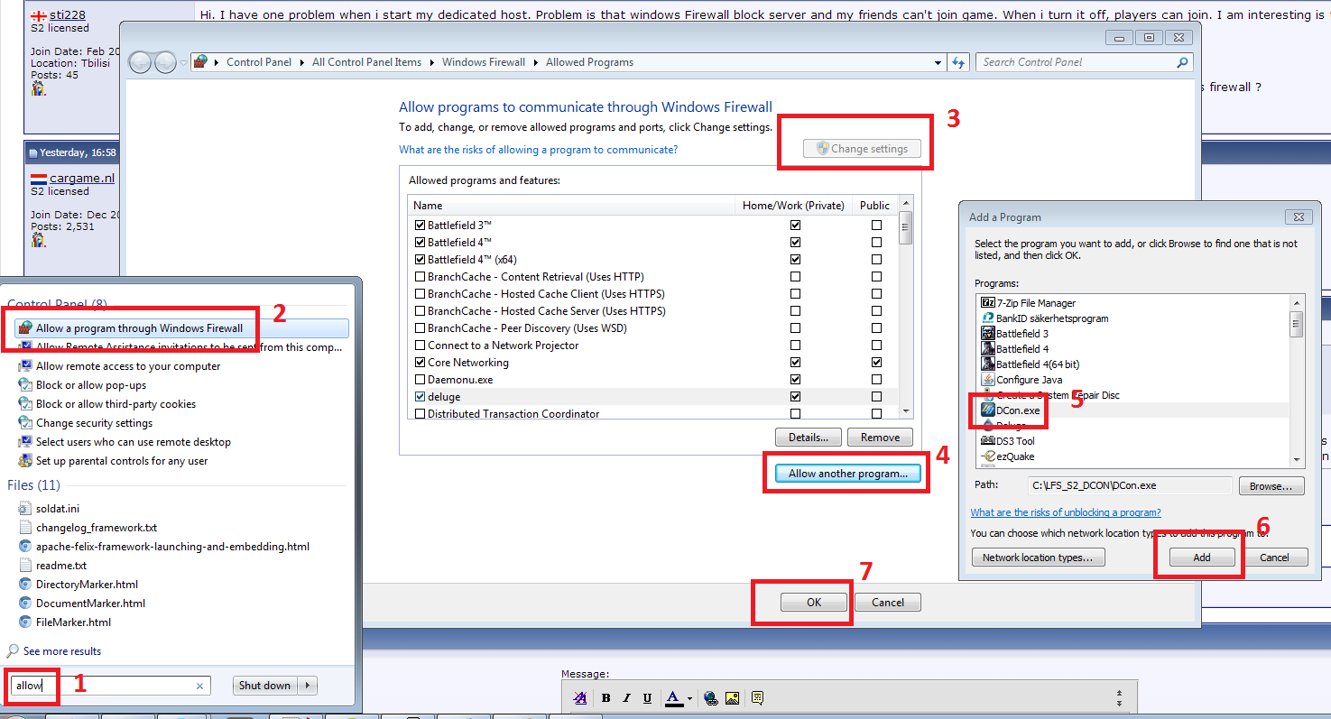This screenshot has height=719, width=1331.
Task: Toggle deluge Home/Work (Private) checkbox
Action: 795,397
